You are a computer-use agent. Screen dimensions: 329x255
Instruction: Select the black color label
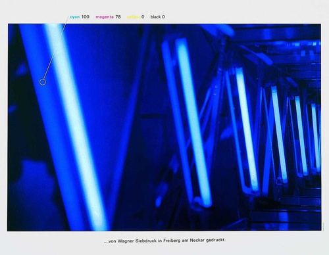pyautogui.click(x=156, y=17)
